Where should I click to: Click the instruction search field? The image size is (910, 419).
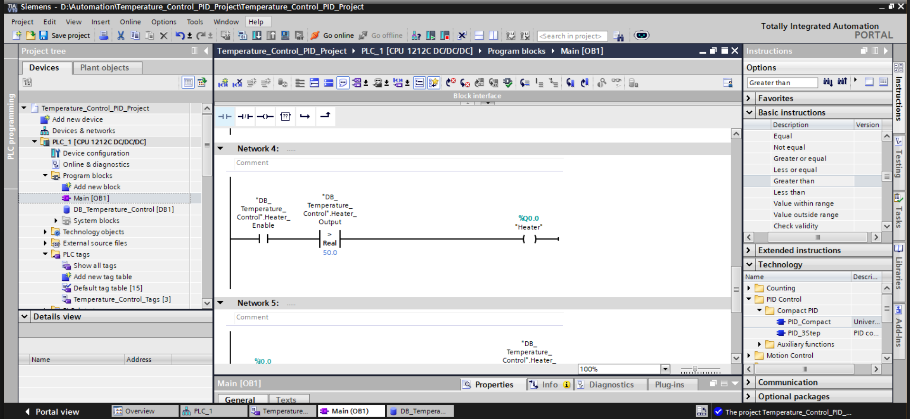[x=782, y=83]
